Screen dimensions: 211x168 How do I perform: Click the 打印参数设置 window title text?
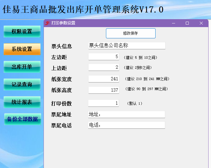(63, 23)
